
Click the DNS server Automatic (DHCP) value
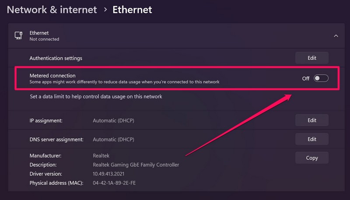(113, 140)
